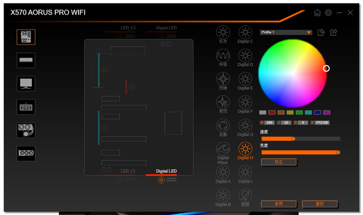Image resolution: width=363 pixels, height=215 pixels.
Task: Choose the 恆亮 static lighting mode
Action: point(223,34)
